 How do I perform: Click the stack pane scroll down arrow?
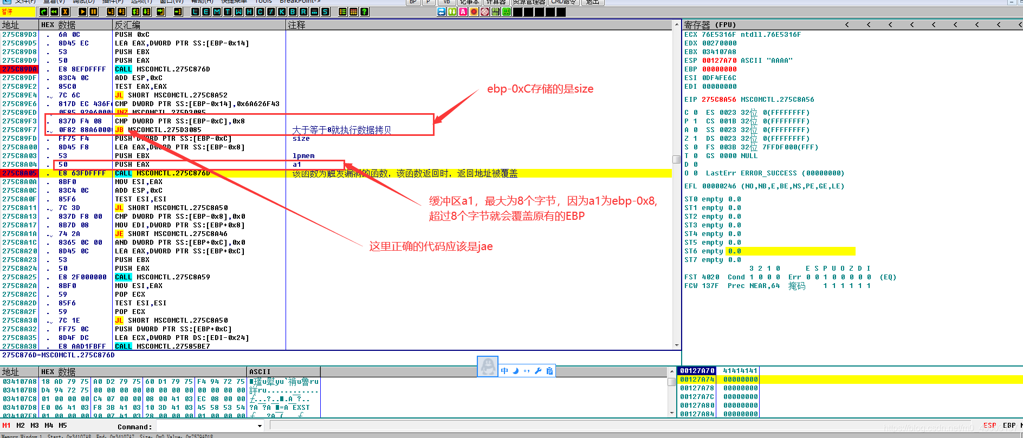click(672, 413)
